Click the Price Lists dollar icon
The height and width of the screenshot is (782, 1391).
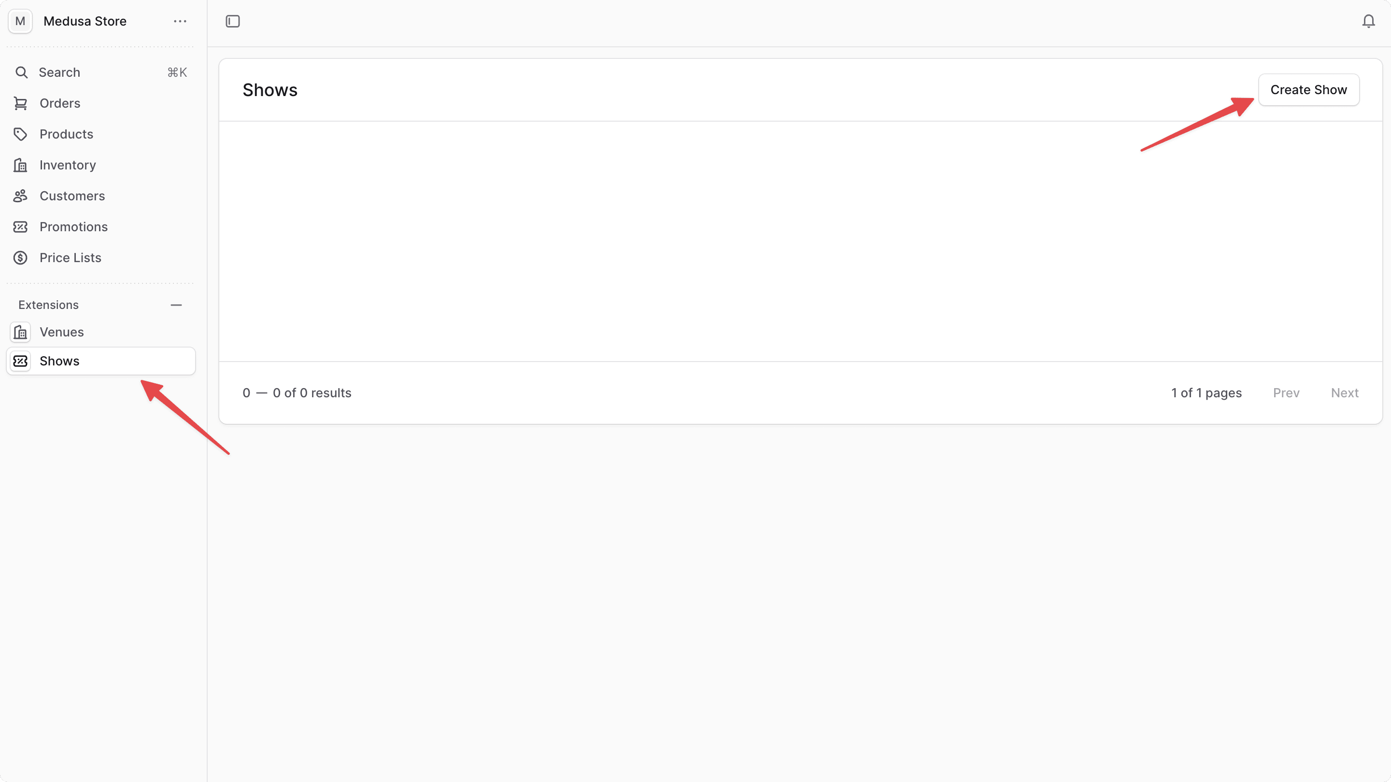[x=20, y=257]
